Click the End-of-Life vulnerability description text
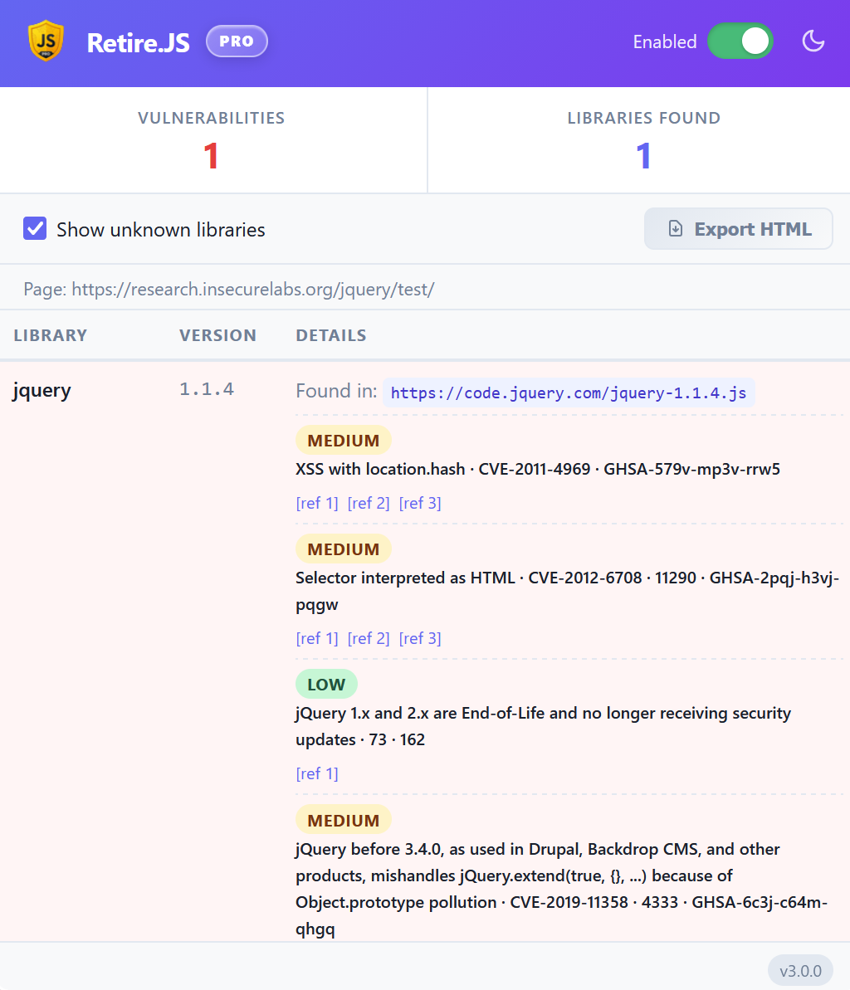This screenshot has width=850, height=990. [543, 726]
